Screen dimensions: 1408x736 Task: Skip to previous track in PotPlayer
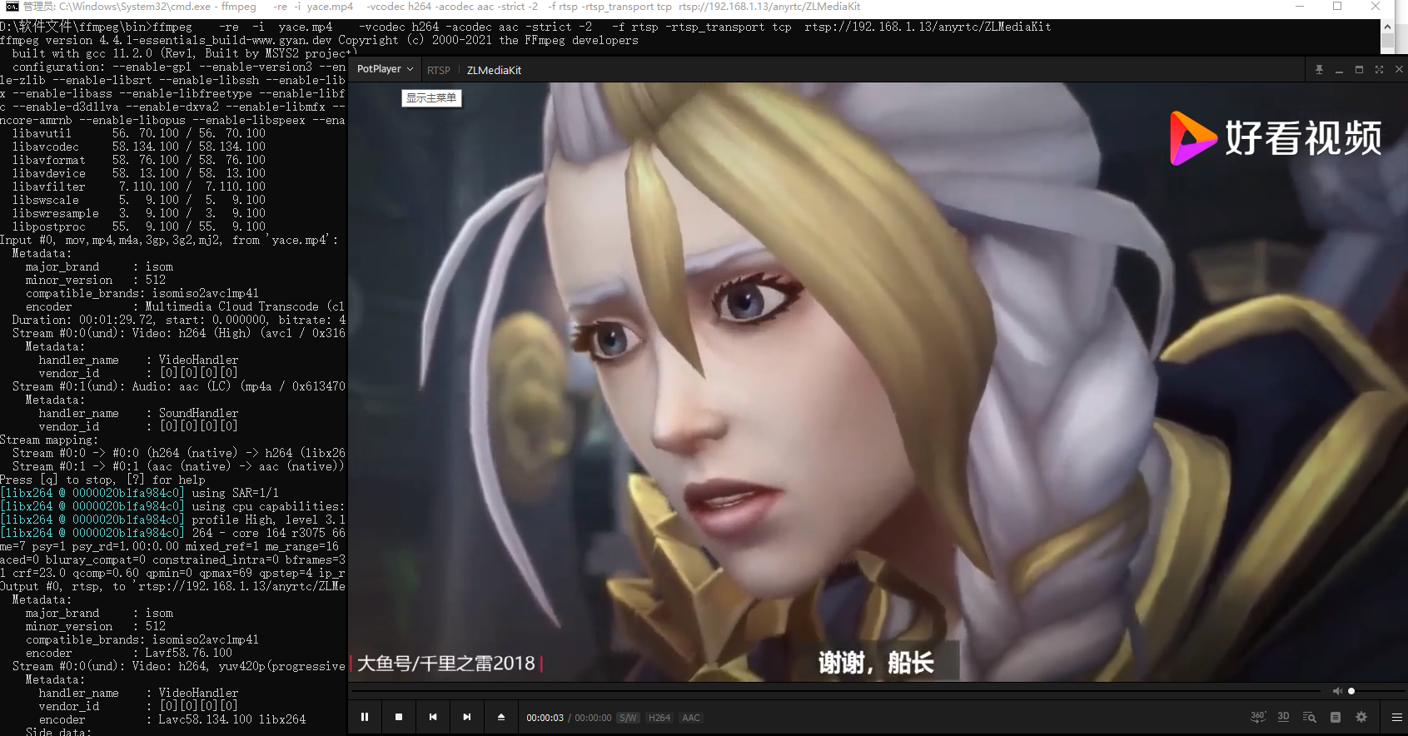[433, 717]
